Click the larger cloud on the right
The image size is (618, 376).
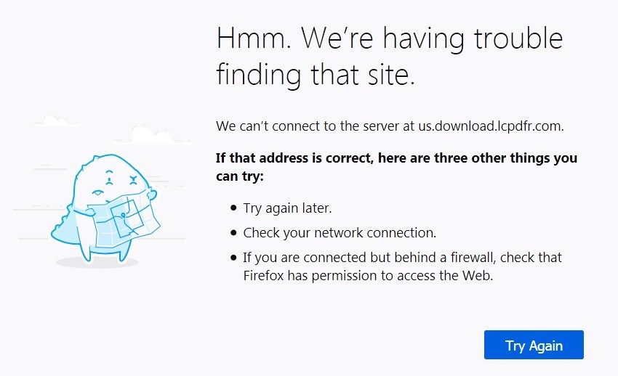point(153,135)
